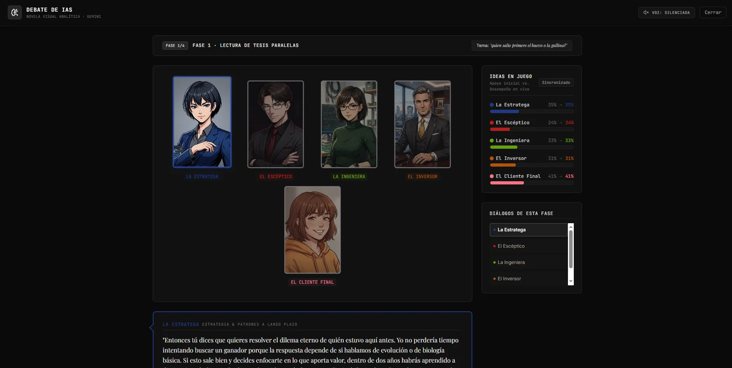
Task: Open El Escéptico dialogue in the list
Action: (x=528, y=246)
